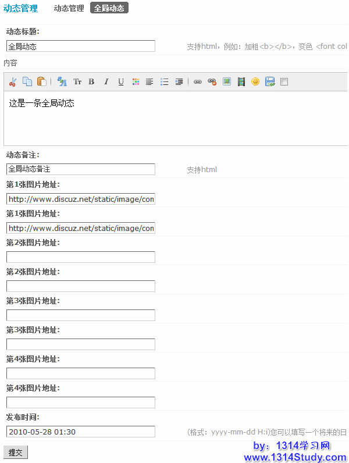Toggle the checkbox at editor toolbar end
Image resolution: width=349 pixels, height=463 pixels.
284,82
